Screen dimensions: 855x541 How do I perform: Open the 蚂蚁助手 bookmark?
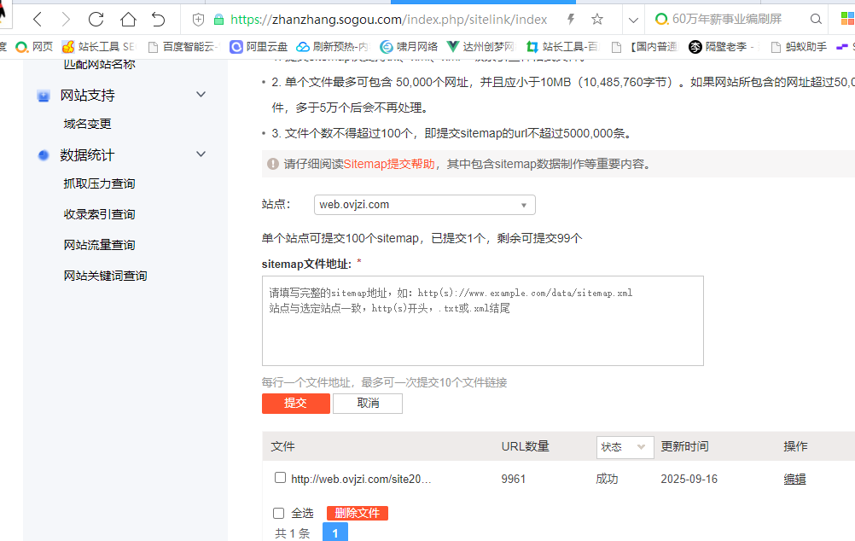pos(799,47)
